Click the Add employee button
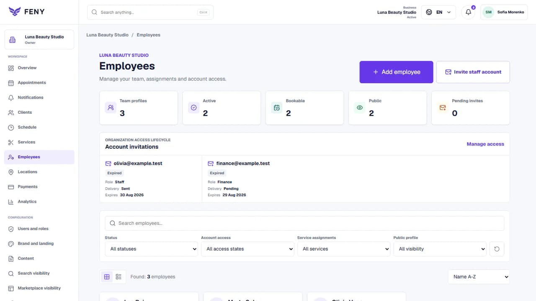 click(396, 72)
